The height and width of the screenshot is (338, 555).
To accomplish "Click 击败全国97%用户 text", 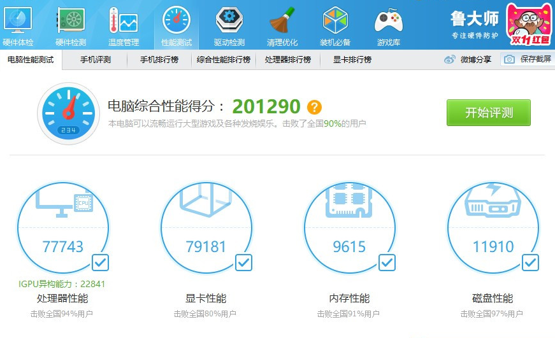I will pos(492,314).
